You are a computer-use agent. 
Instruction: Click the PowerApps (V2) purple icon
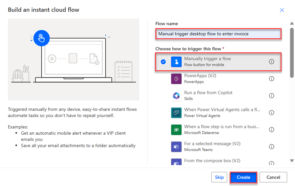(x=176, y=79)
